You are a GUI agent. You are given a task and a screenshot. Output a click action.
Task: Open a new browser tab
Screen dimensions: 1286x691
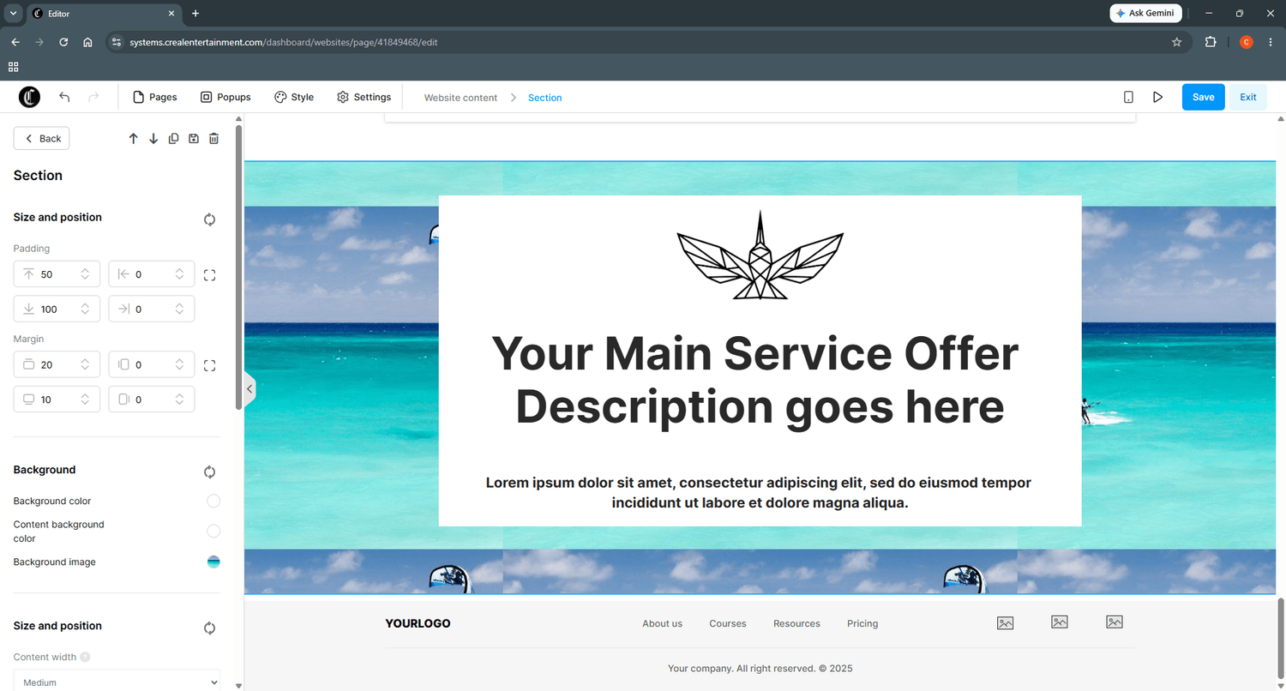pos(195,14)
